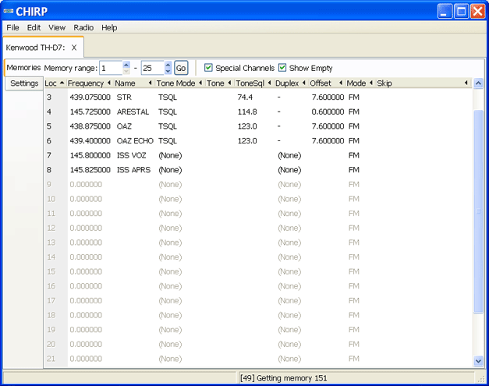
Task: Click the Mode column header
Action: point(360,83)
